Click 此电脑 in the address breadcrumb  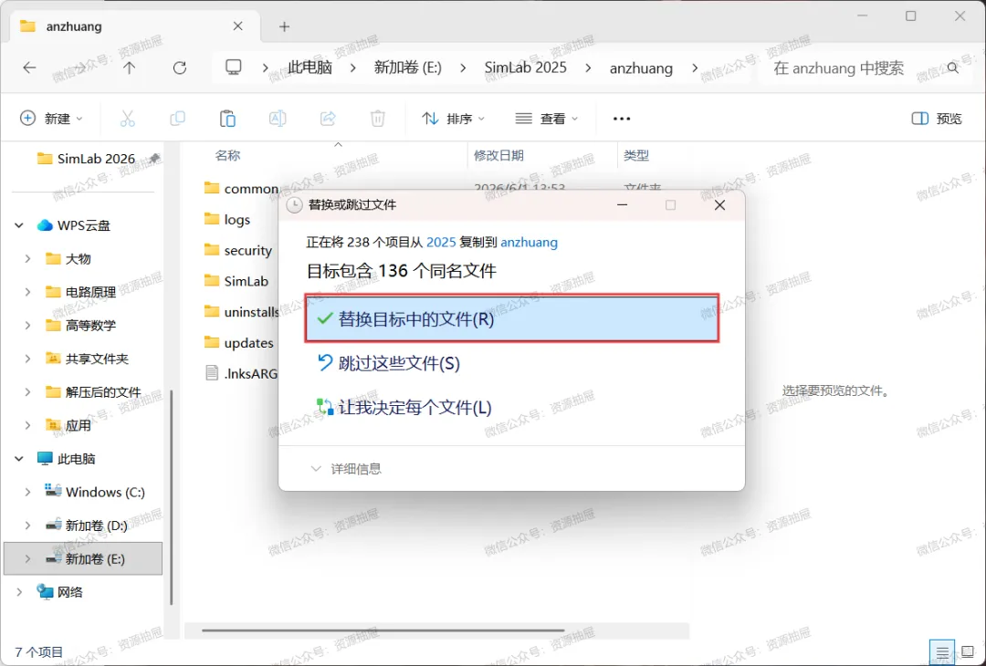[x=310, y=68]
